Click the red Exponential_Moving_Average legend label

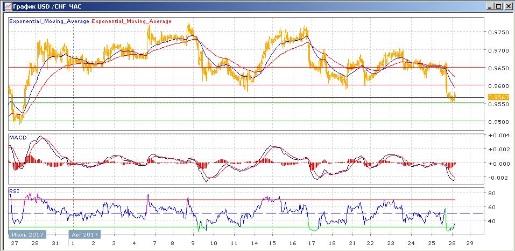(x=132, y=21)
